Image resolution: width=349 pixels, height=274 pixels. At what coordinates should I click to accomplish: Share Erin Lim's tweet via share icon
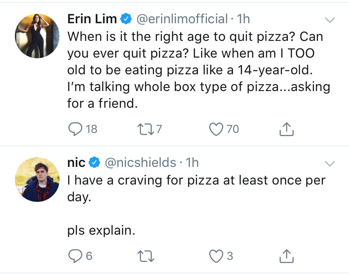click(x=286, y=129)
